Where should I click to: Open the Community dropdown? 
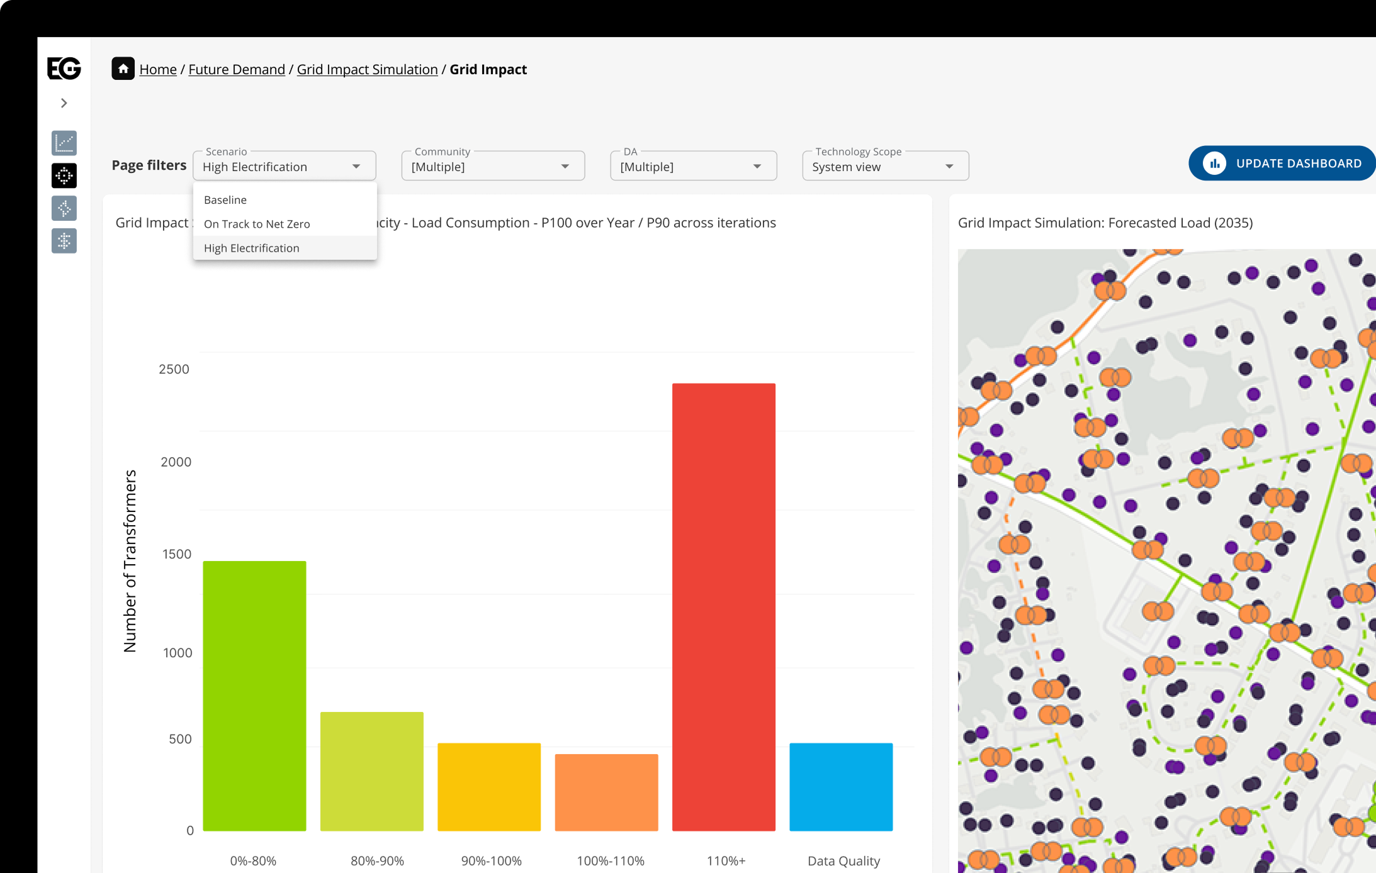click(x=493, y=166)
